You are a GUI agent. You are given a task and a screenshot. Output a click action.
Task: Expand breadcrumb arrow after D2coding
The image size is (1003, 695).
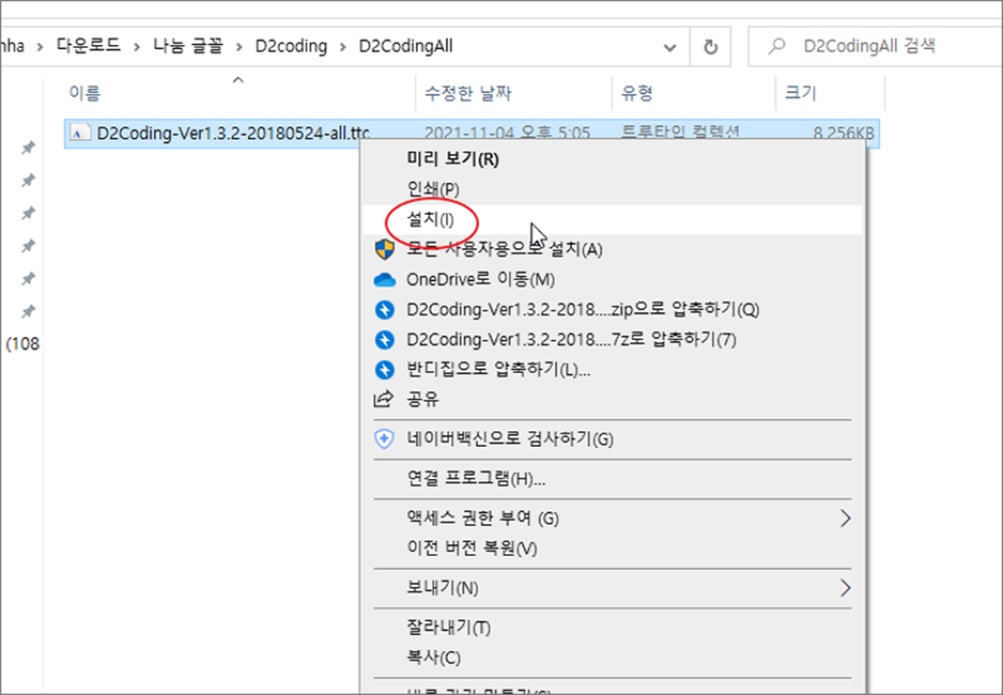(343, 47)
